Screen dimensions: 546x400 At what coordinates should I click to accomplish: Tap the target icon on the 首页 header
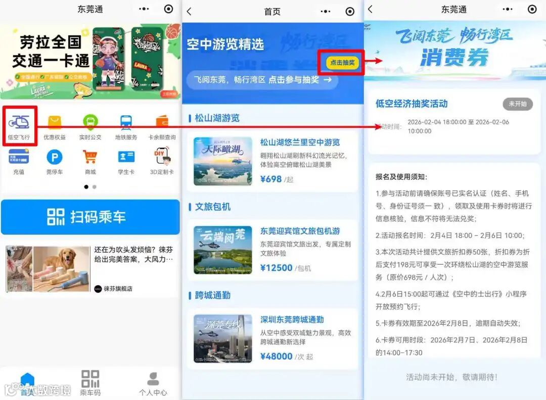pos(350,12)
